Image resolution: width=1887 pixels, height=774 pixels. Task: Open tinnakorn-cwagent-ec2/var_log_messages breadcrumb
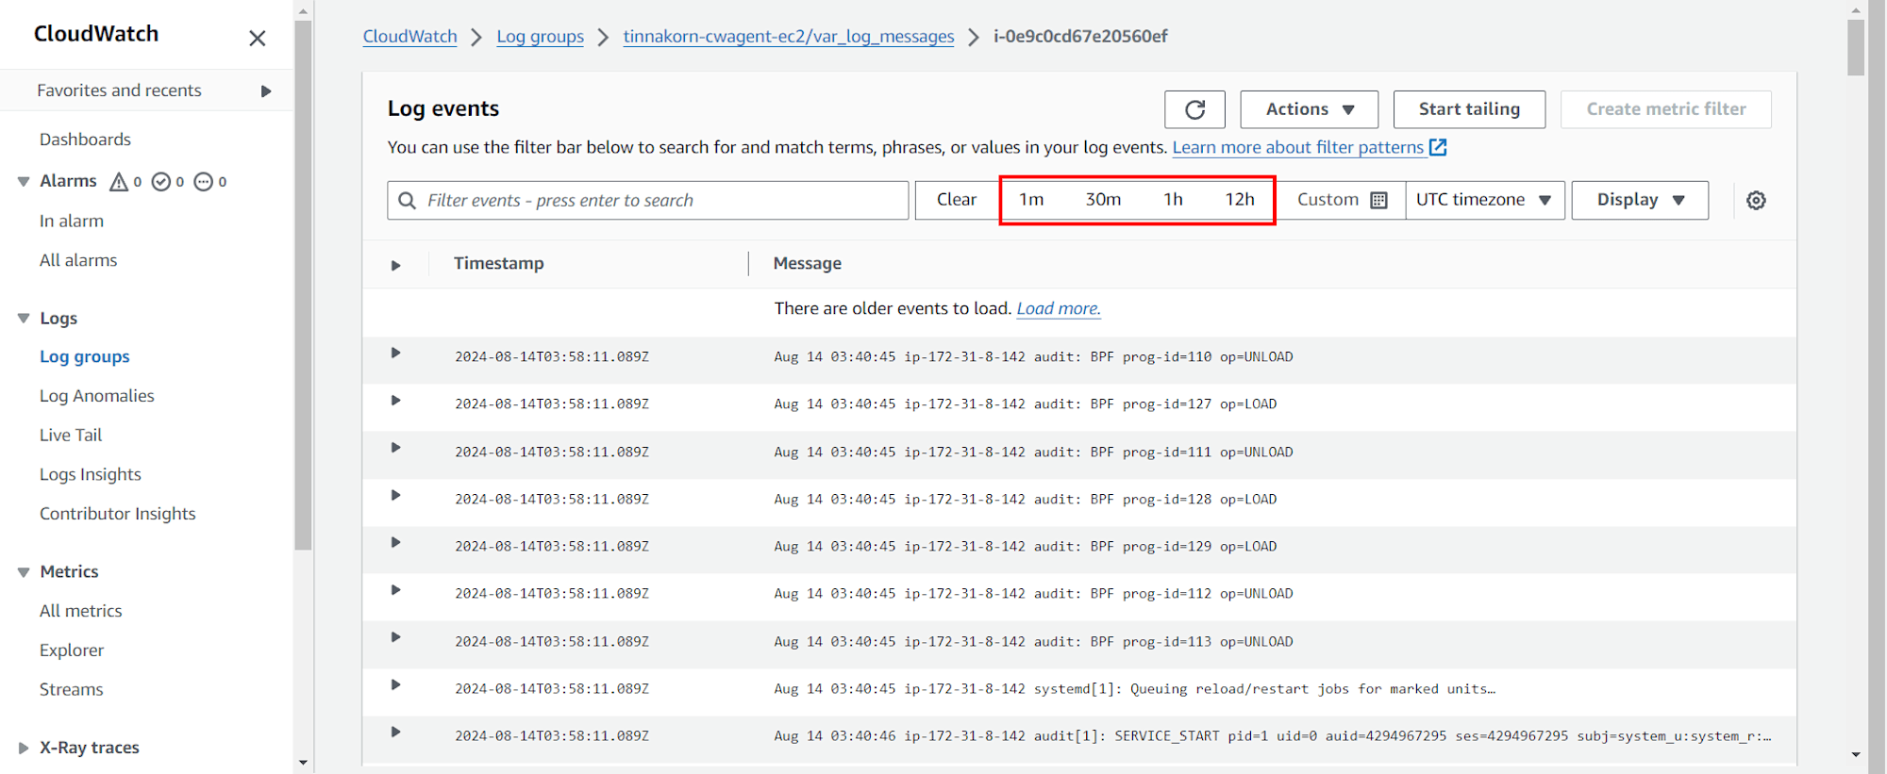pos(789,37)
